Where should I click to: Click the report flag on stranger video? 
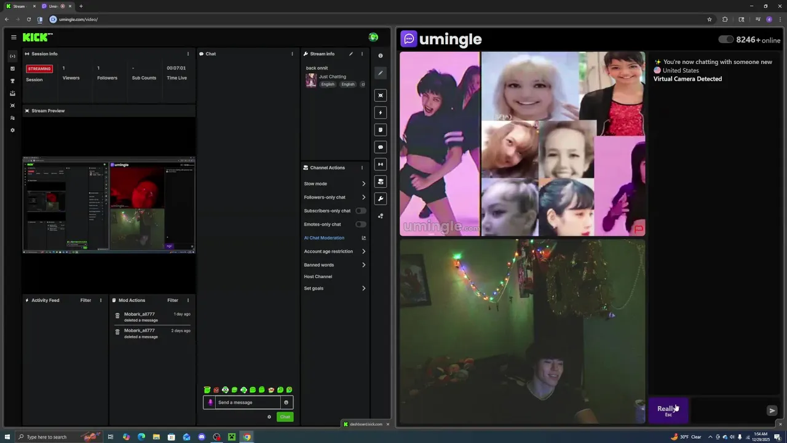coord(639,229)
